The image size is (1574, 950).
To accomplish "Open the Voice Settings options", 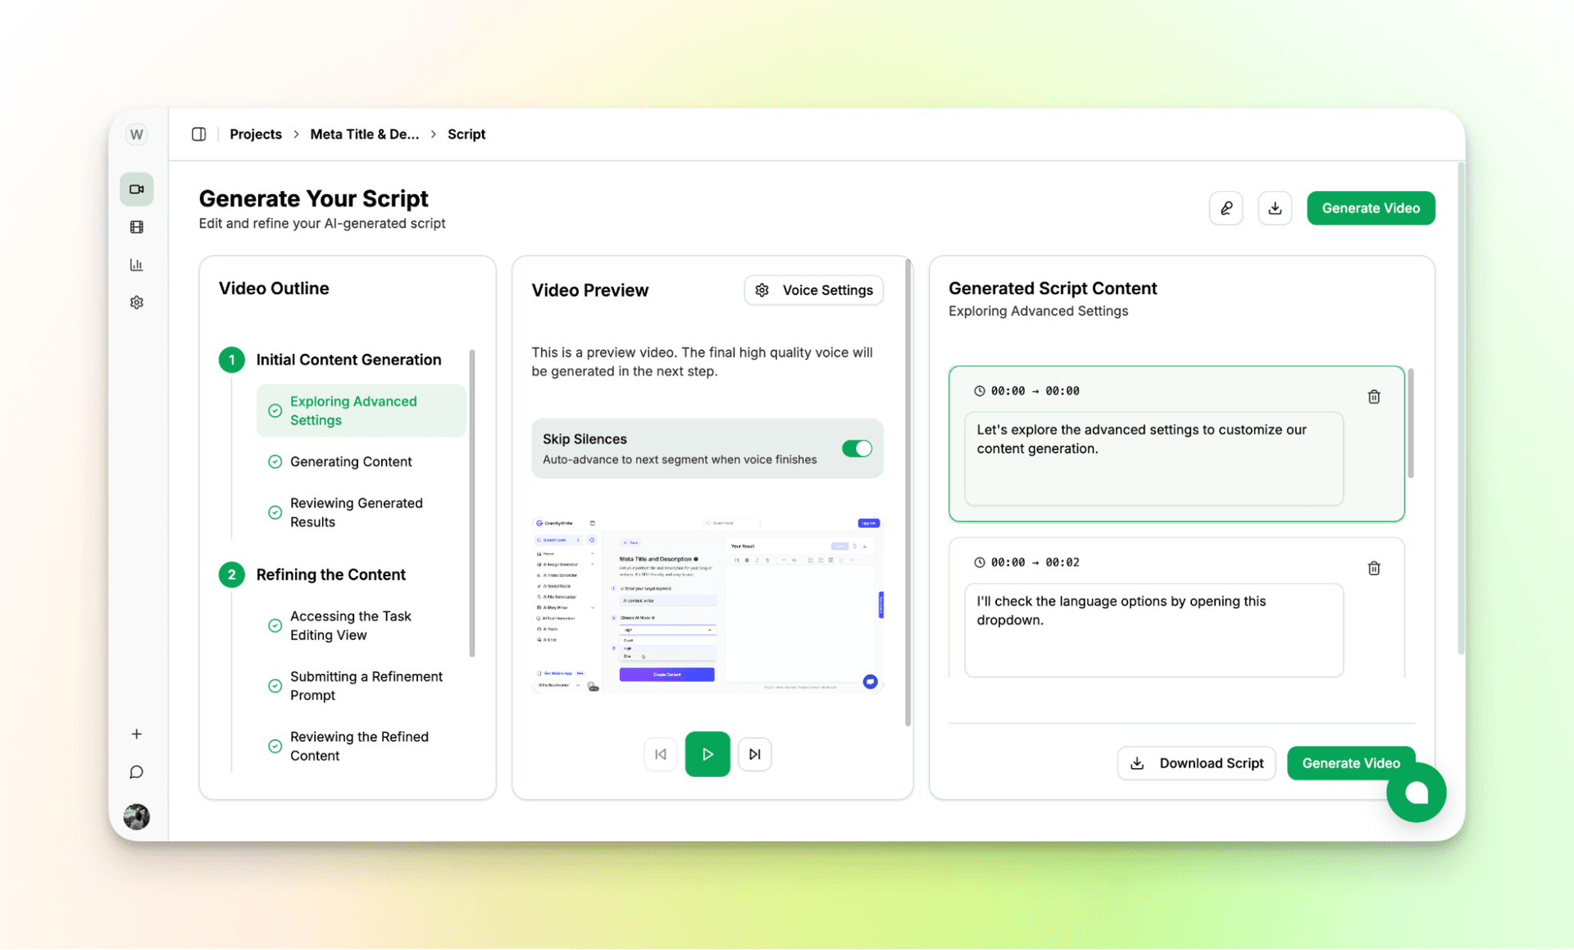I will [813, 290].
